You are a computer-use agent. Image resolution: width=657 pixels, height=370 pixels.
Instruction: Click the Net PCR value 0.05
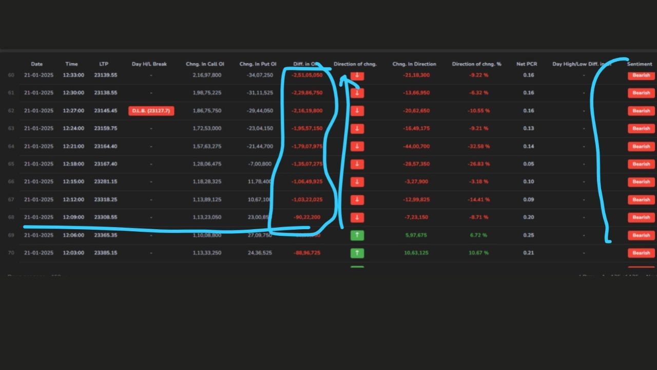[528, 164]
